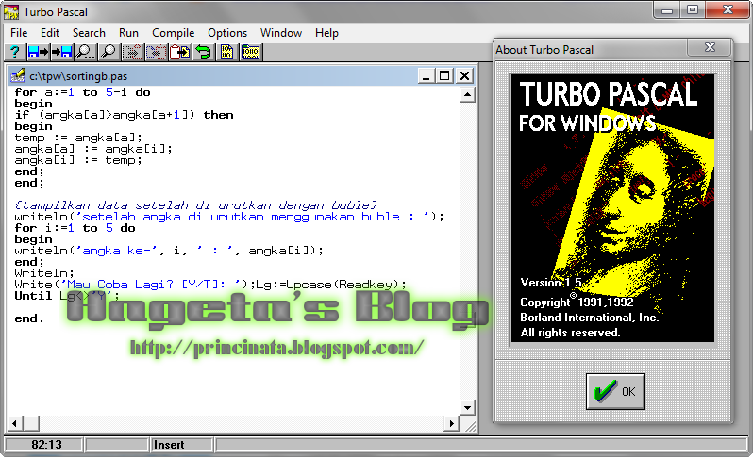The image size is (753, 457).
Task: Click the comment '{tampilkan data setelah di urutkan...}'
Action: point(196,205)
